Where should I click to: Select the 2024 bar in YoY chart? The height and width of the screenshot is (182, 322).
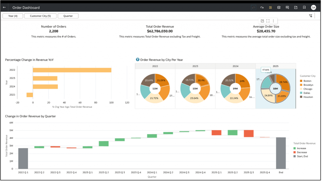[x=45, y=87]
